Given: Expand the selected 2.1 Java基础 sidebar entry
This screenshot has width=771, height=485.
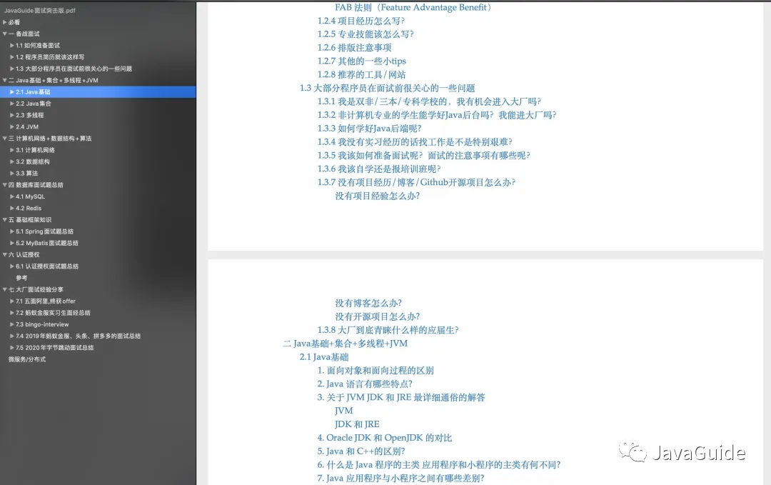Looking at the screenshot, I should (x=12, y=92).
